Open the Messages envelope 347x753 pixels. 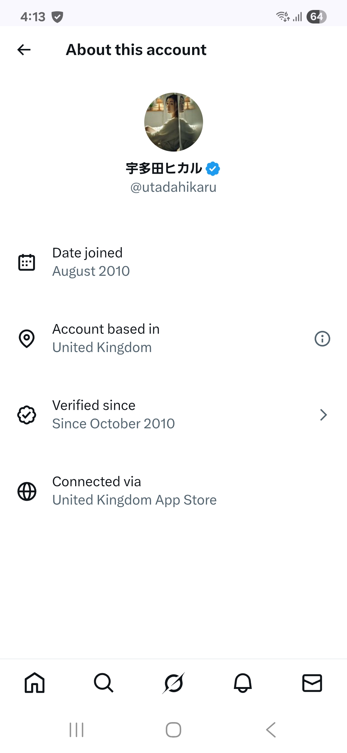(x=312, y=683)
